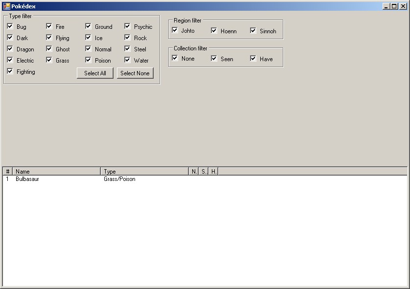Click the N. column header
410x289 pixels.
[194, 172]
